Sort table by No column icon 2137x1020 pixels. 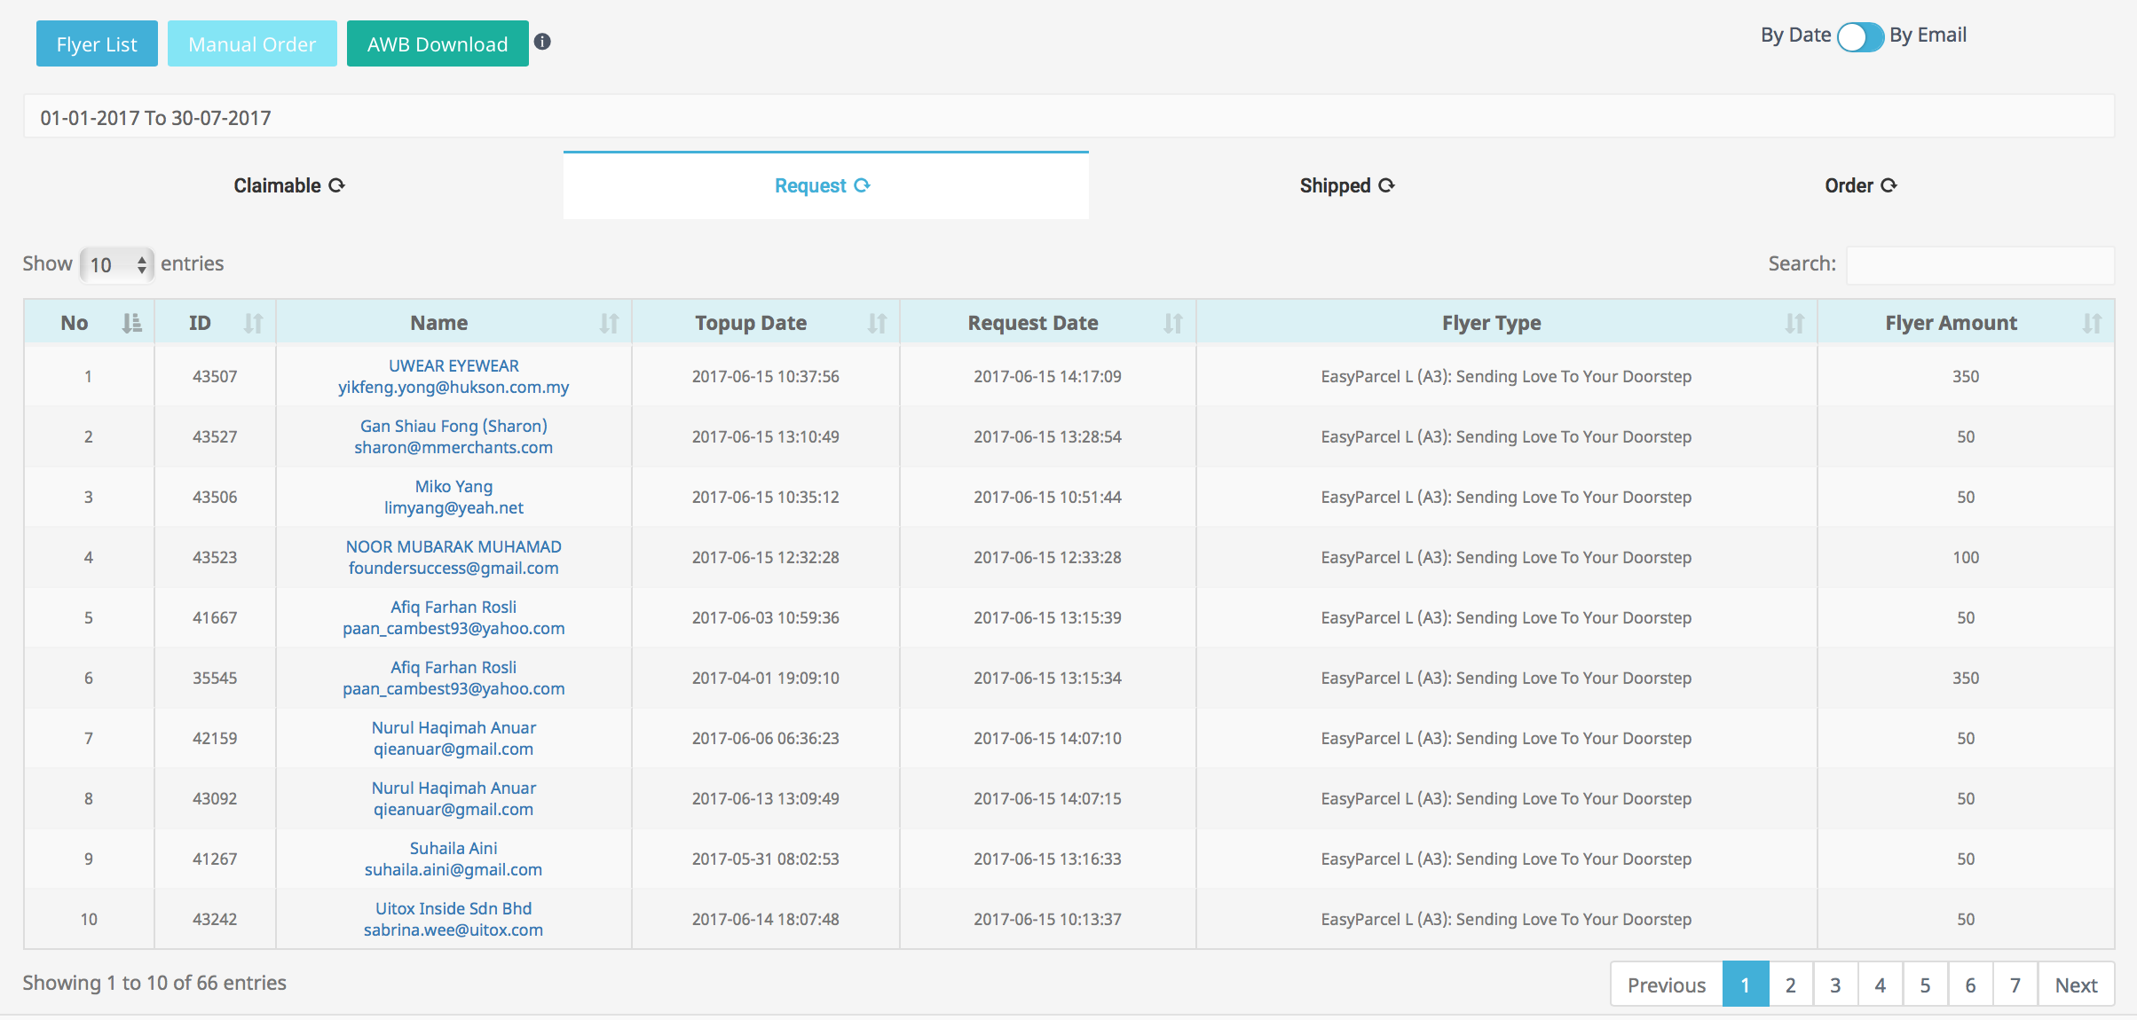[131, 323]
